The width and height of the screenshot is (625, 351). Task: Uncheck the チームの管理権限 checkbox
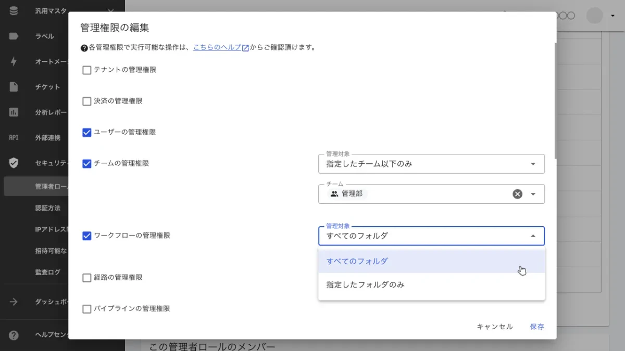[87, 164]
